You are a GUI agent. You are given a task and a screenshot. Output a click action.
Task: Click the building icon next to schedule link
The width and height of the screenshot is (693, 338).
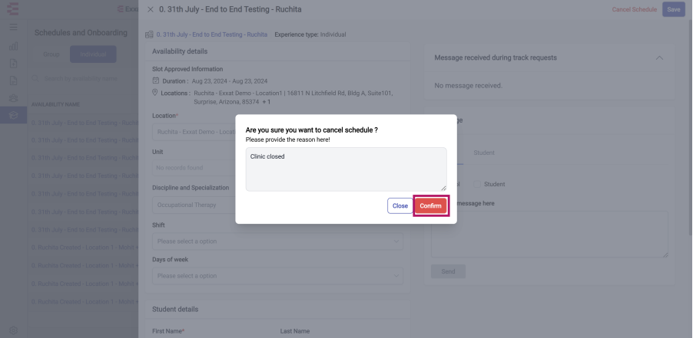coord(149,34)
